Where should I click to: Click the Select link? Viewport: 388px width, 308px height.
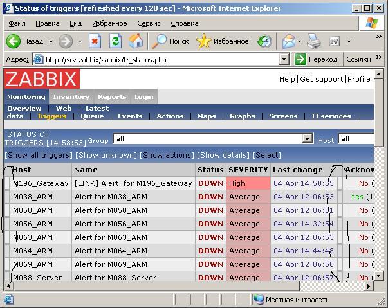click(266, 155)
